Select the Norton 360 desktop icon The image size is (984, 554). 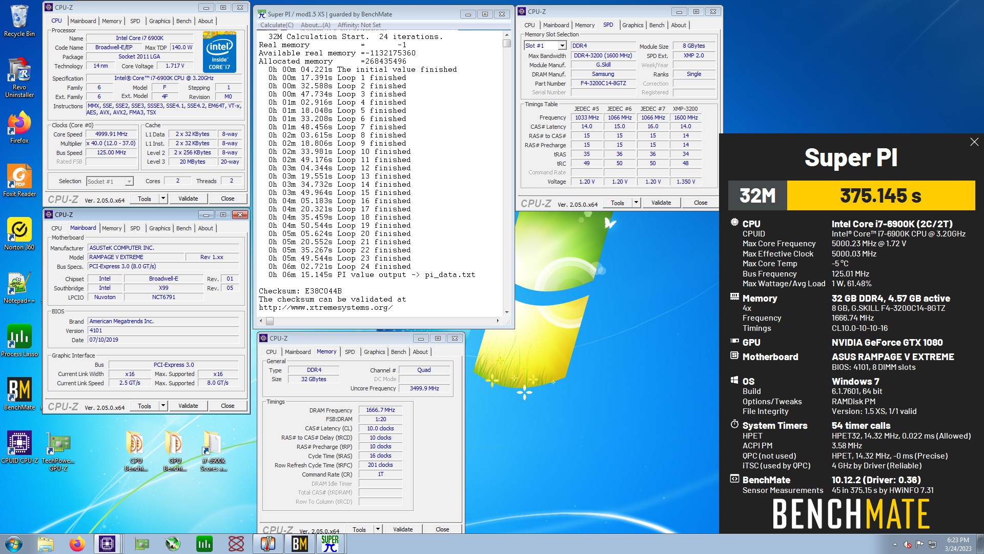coord(19,234)
